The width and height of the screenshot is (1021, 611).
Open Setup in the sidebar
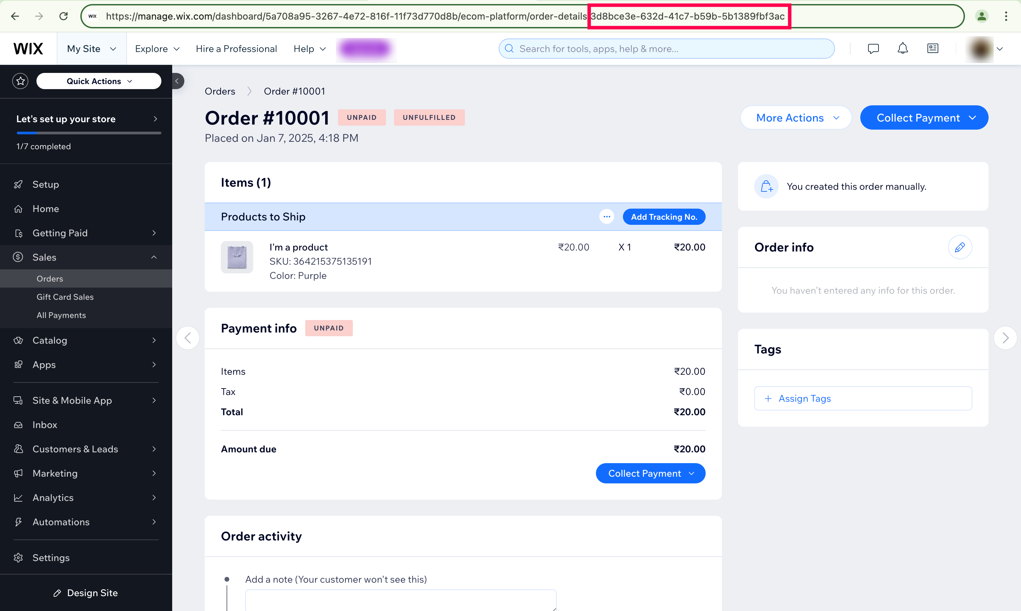(x=86, y=184)
